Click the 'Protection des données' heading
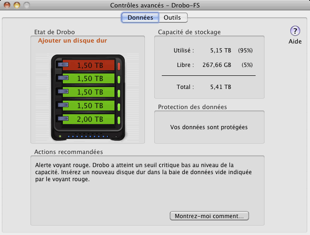 click(192, 107)
